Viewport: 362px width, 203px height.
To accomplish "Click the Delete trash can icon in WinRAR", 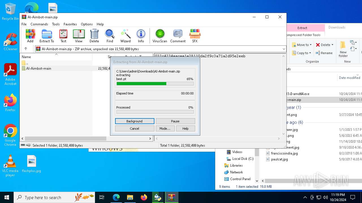I will (94, 36).
